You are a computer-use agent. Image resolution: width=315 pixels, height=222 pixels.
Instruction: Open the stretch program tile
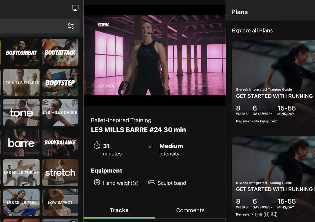click(60, 172)
